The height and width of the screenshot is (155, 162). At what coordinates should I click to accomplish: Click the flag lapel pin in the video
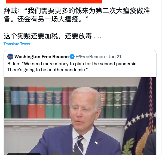[x=96, y=142]
